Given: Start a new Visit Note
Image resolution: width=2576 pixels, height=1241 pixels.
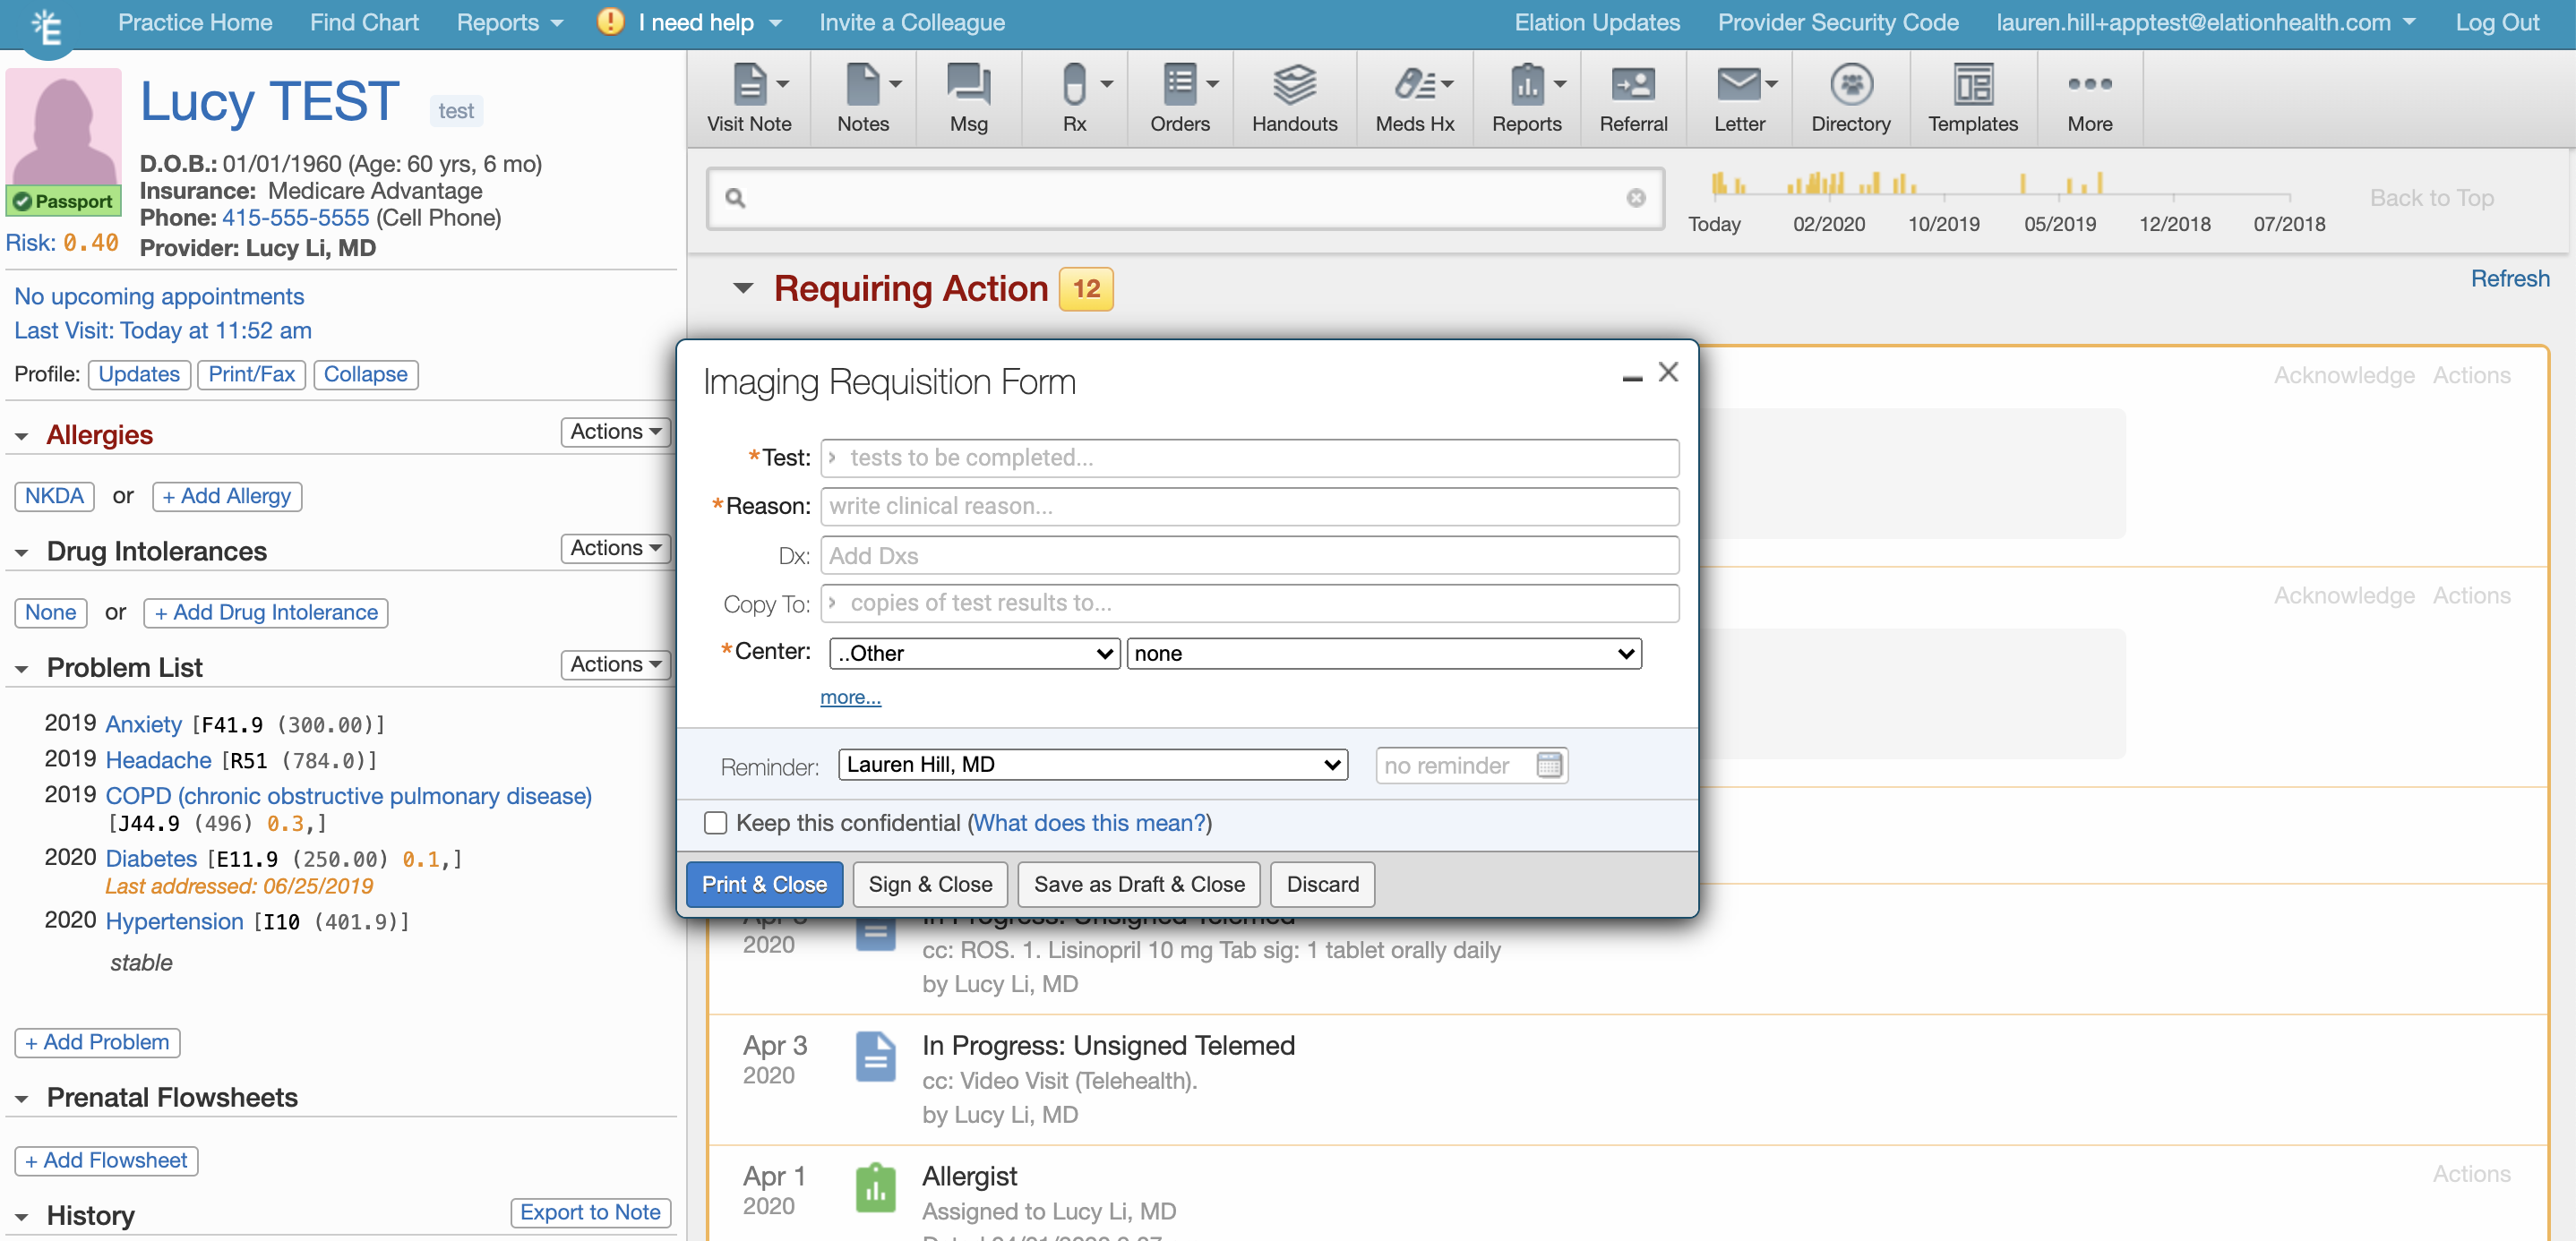Looking at the screenshot, I should point(748,97).
